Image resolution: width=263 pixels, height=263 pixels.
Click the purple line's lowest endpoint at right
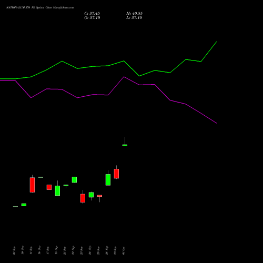tap(217, 123)
